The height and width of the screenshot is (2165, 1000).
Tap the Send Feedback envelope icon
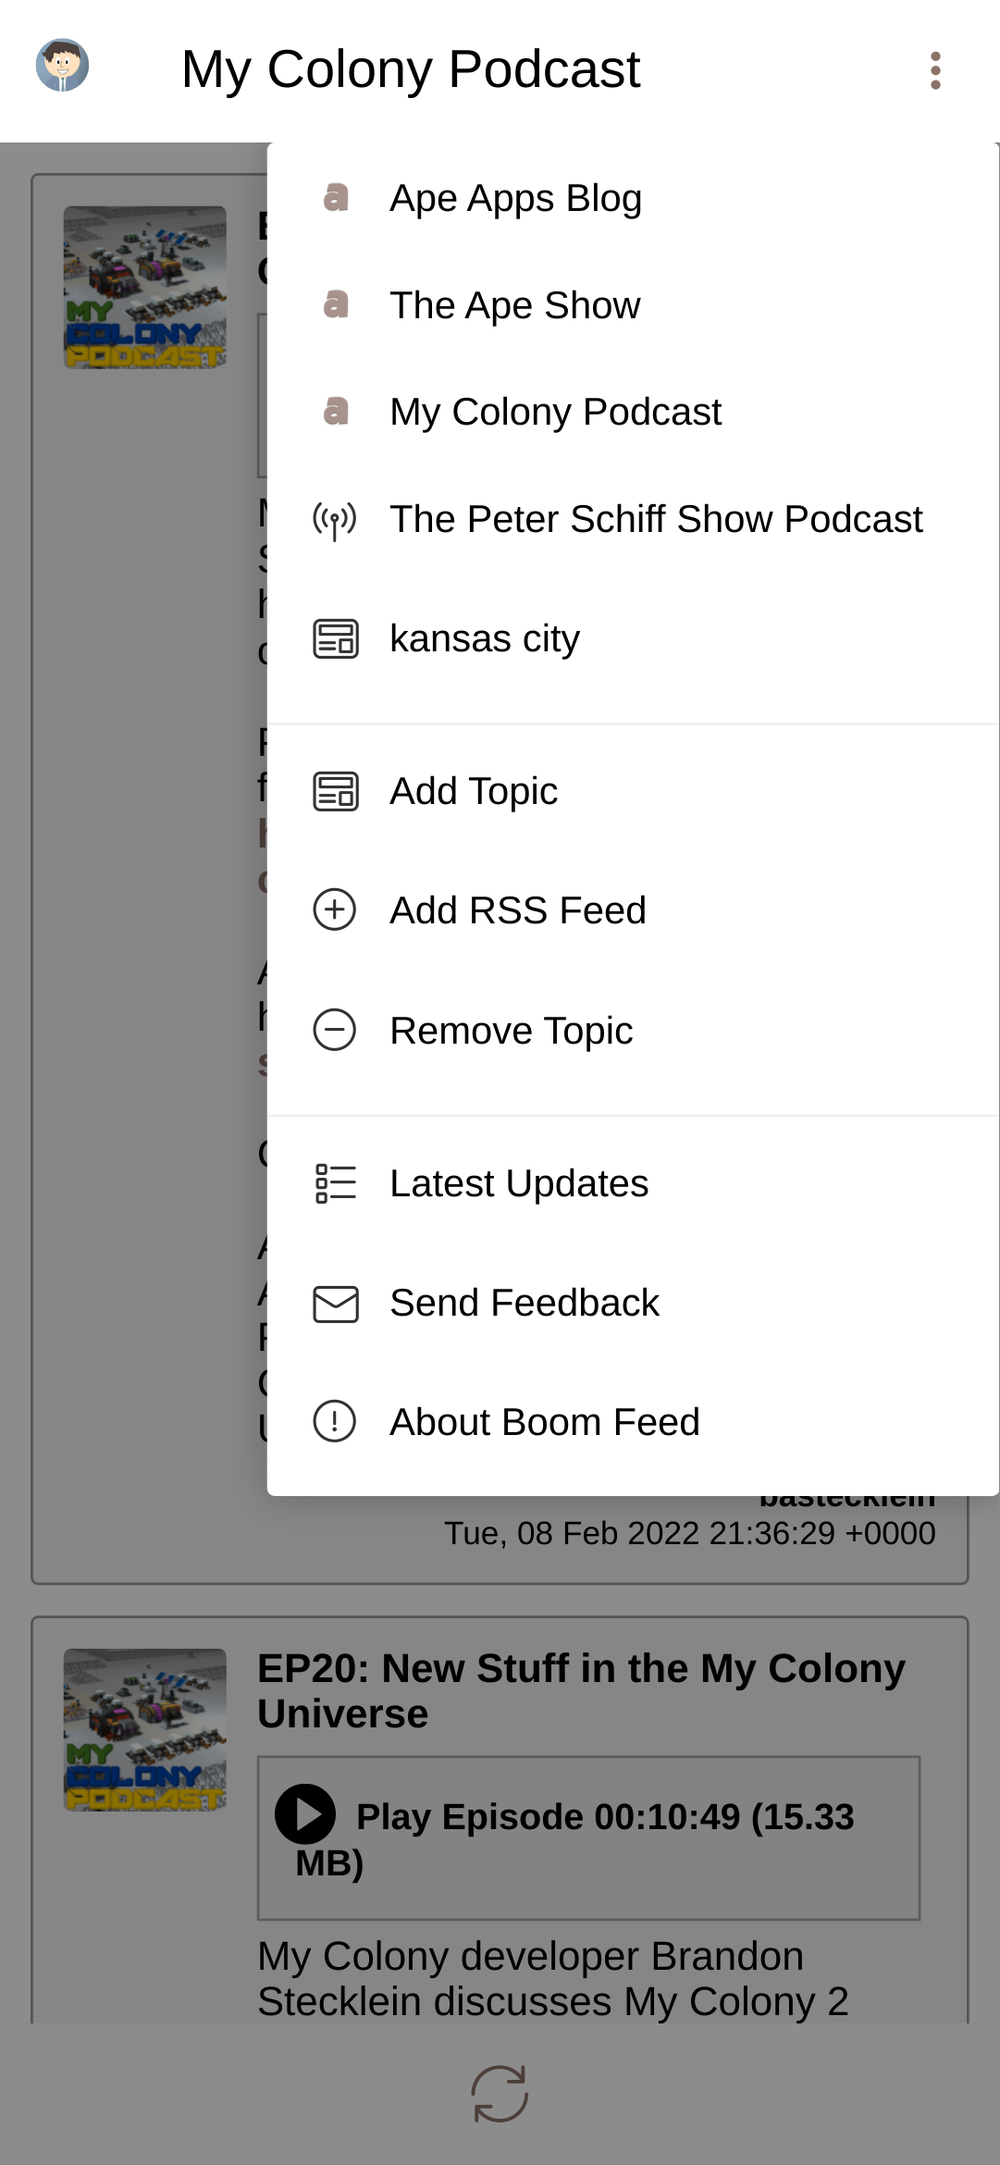coord(335,1303)
